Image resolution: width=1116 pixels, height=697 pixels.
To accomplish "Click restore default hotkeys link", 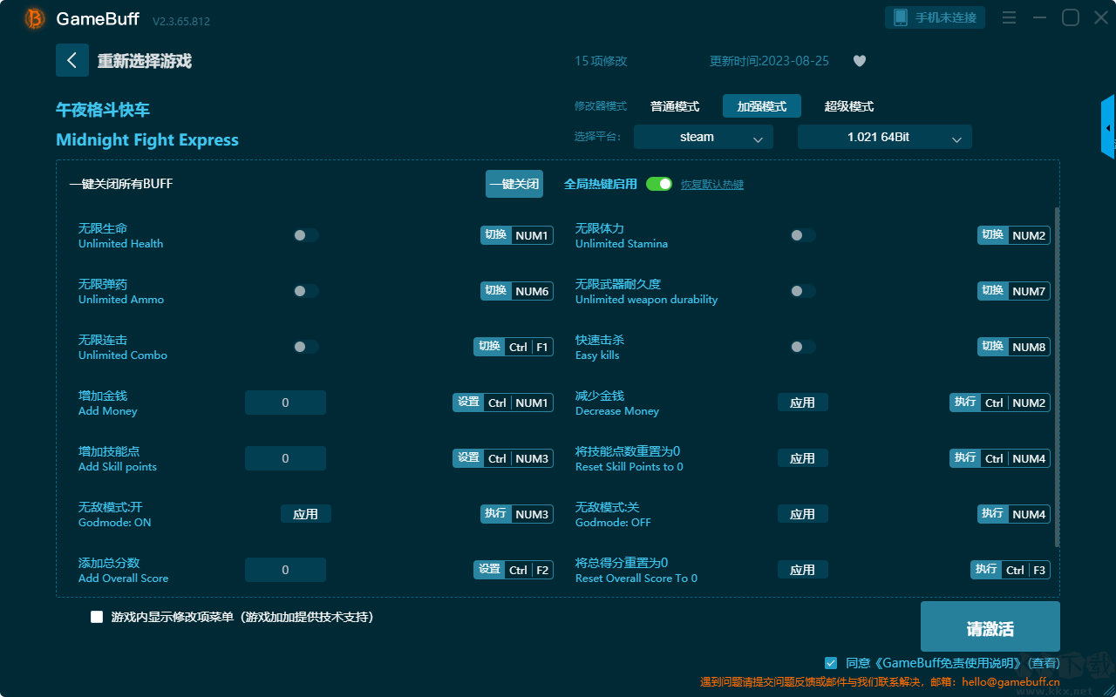I will [712, 185].
